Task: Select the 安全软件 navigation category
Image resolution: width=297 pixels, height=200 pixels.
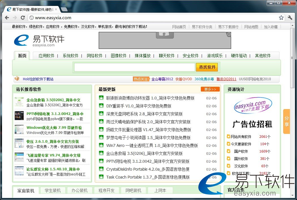Action: tap(191, 56)
